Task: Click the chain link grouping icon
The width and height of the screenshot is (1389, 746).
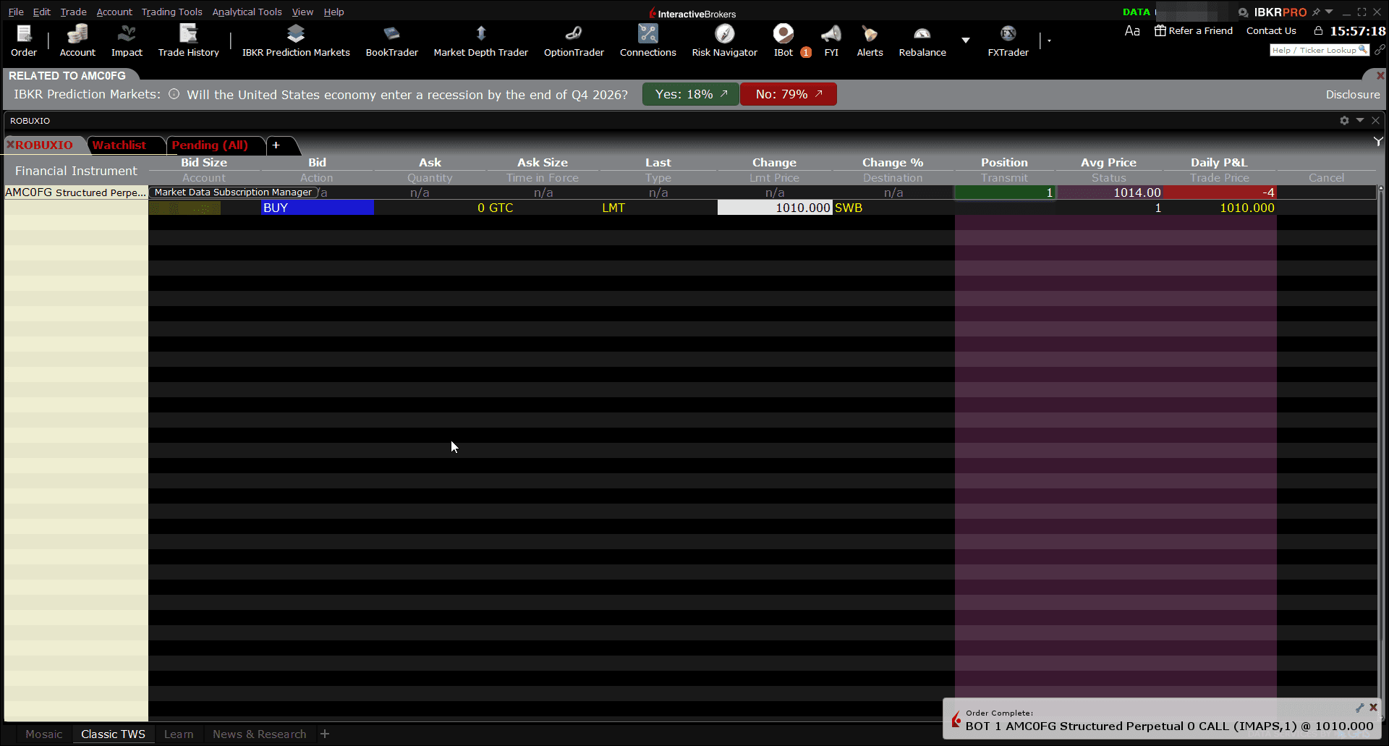Action: point(1380,50)
